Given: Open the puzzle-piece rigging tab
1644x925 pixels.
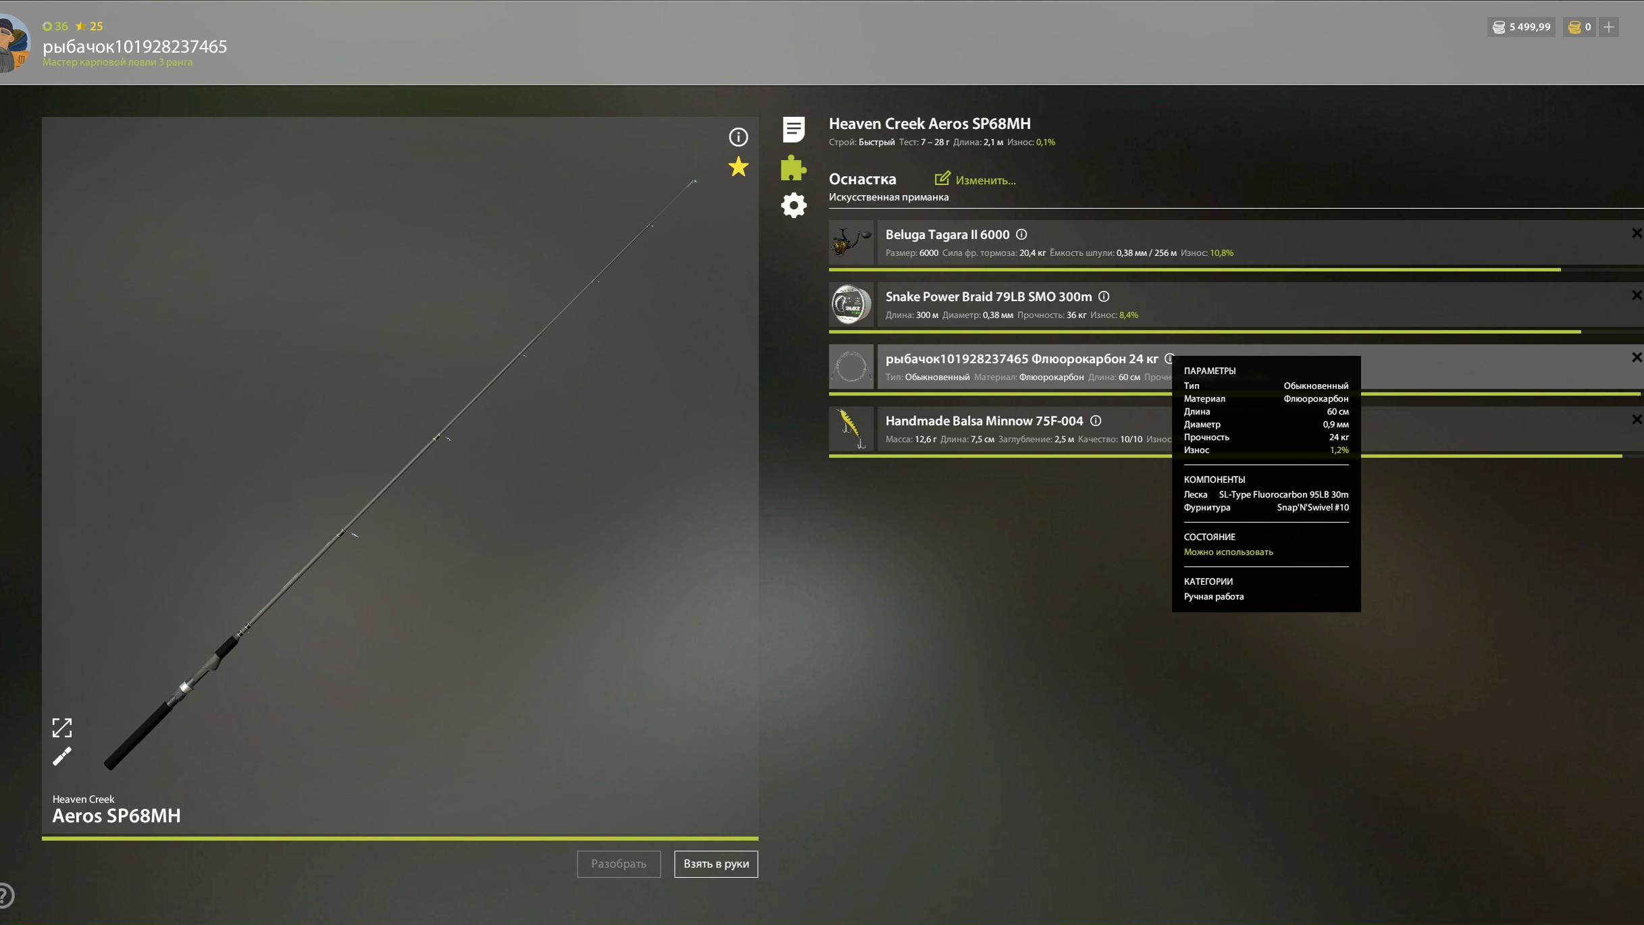Looking at the screenshot, I should 793,167.
